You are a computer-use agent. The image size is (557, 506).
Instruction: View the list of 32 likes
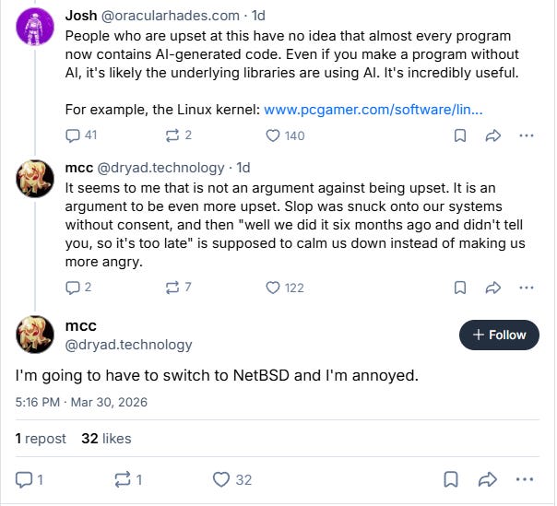(x=106, y=439)
